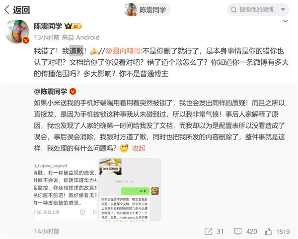Go back using the 返回 arrow
Viewport: 298px width, 239px height.
click(x=7, y=10)
